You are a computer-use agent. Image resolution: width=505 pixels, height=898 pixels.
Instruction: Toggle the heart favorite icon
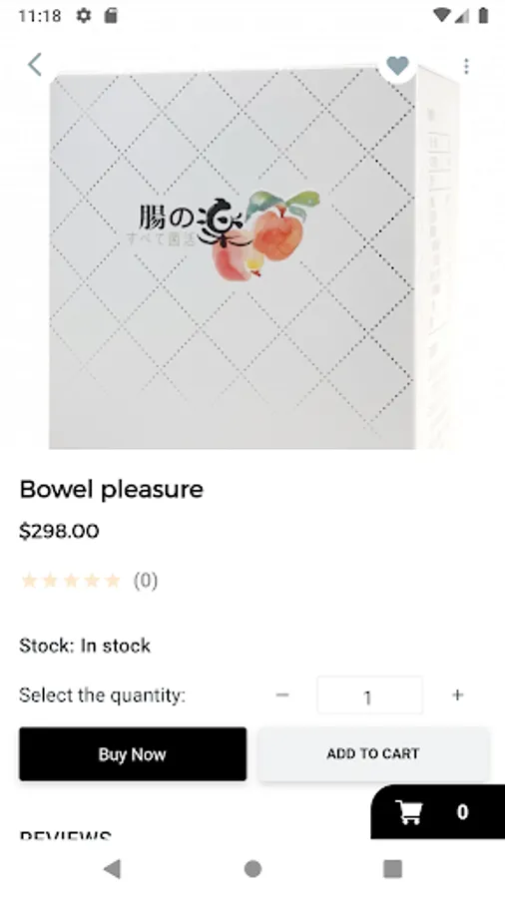coord(397,66)
